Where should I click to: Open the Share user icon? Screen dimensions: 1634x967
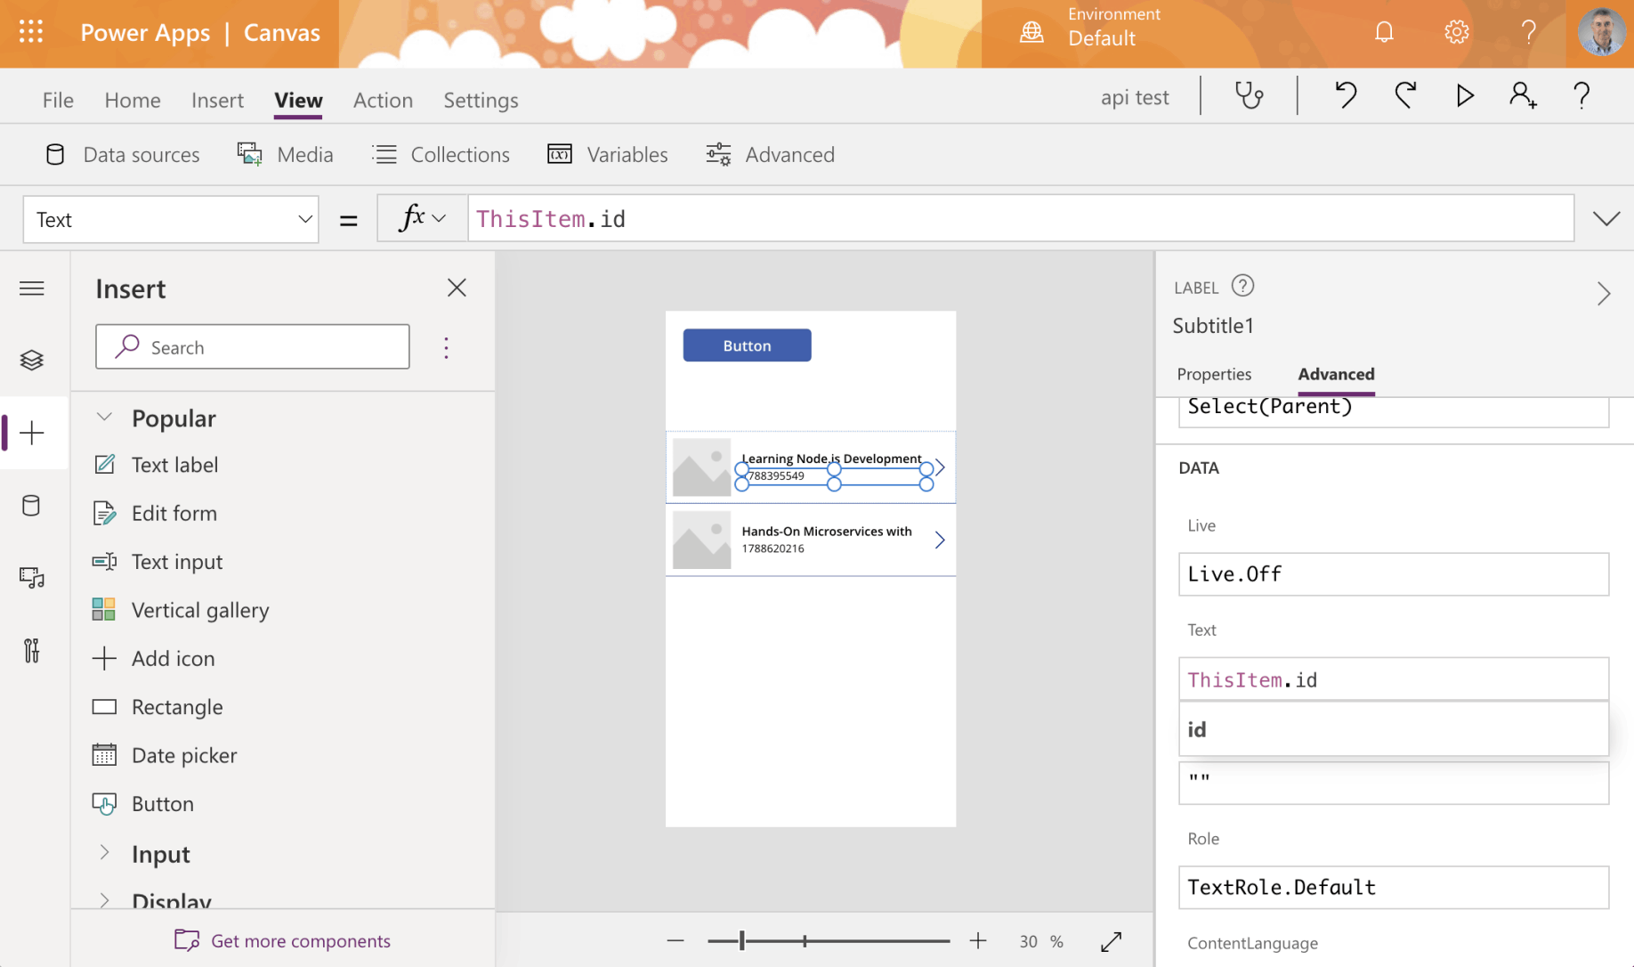click(1522, 96)
